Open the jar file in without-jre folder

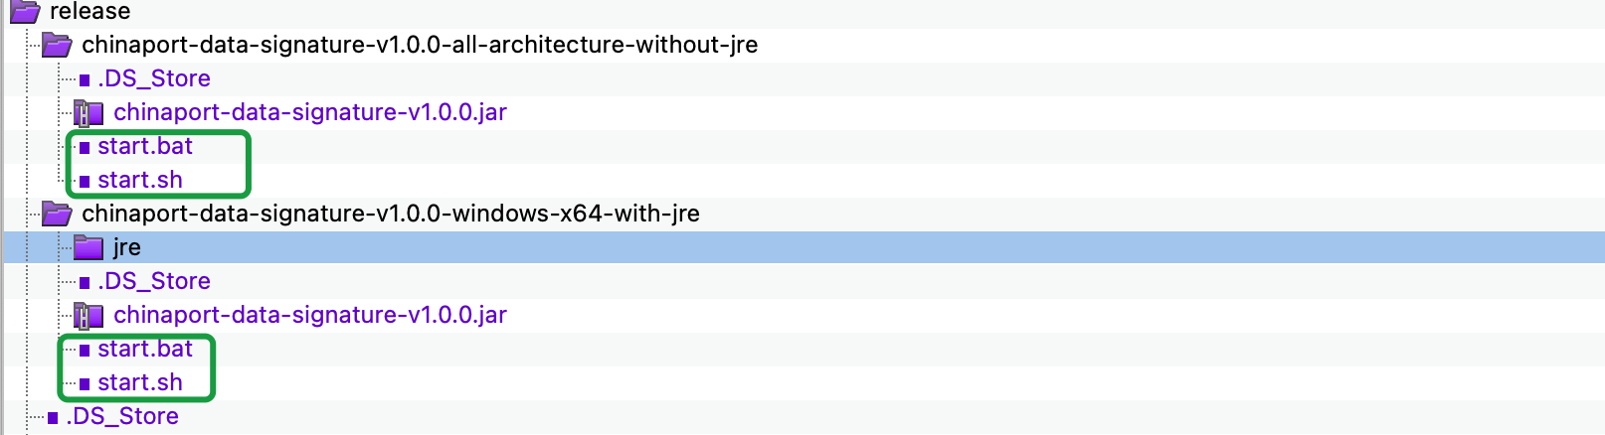pyautogui.click(x=310, y=112)
